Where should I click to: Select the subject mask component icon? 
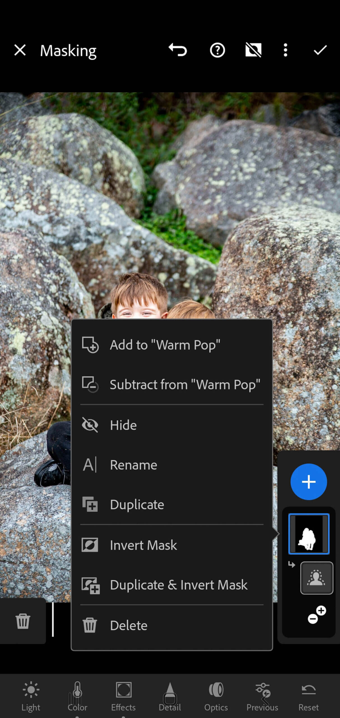point(316,578)
